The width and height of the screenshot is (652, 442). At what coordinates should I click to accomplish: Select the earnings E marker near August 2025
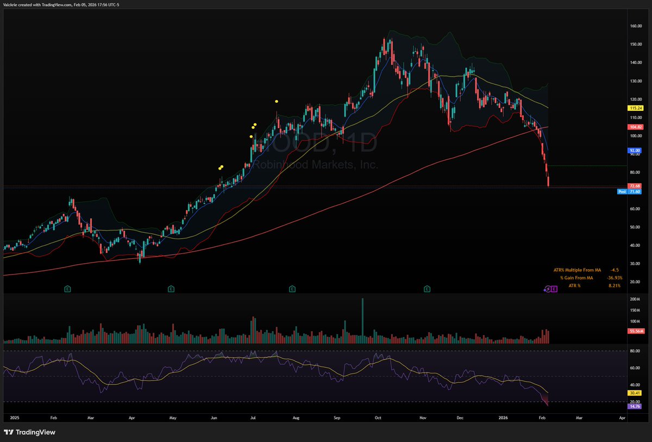tap(292, 288)
